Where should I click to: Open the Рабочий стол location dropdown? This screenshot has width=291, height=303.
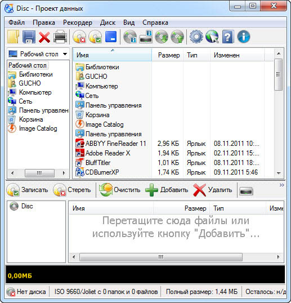coord(38,54)
